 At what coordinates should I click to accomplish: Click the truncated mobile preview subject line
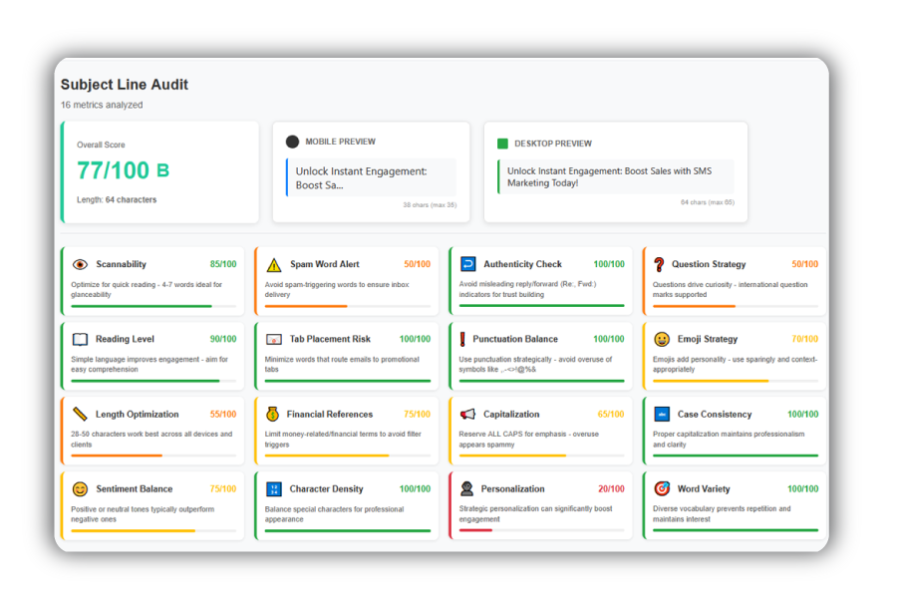point(361,178)
